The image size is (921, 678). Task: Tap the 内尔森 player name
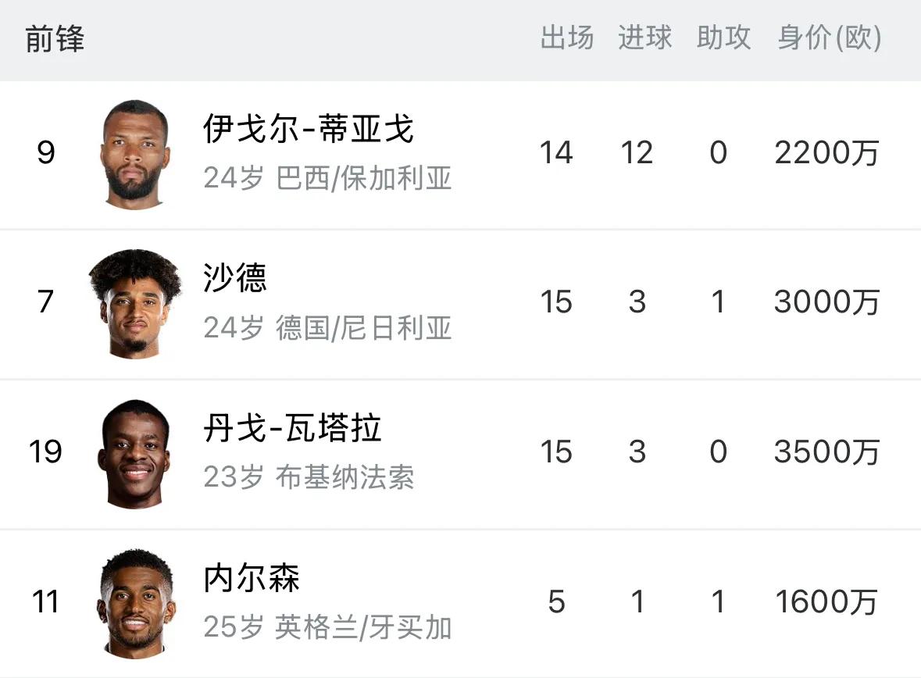[x=252, y=579]
